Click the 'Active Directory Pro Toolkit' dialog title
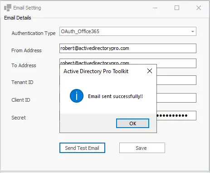The image size is (210, 173). (x=96, y=71)
